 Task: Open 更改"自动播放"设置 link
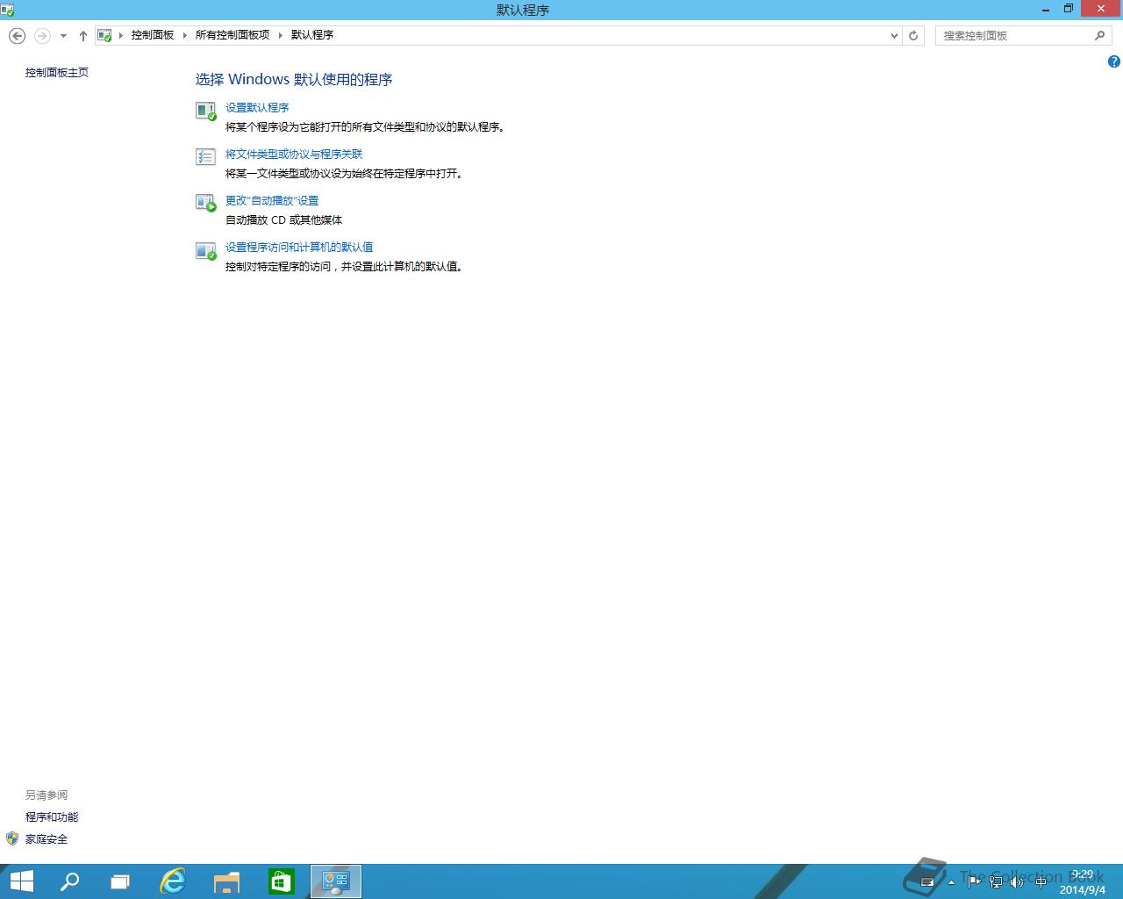[272, 200]
